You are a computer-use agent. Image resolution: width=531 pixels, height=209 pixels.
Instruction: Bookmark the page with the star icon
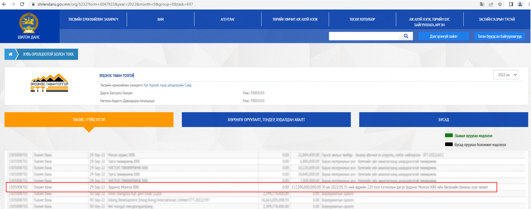tap(500, 4)
